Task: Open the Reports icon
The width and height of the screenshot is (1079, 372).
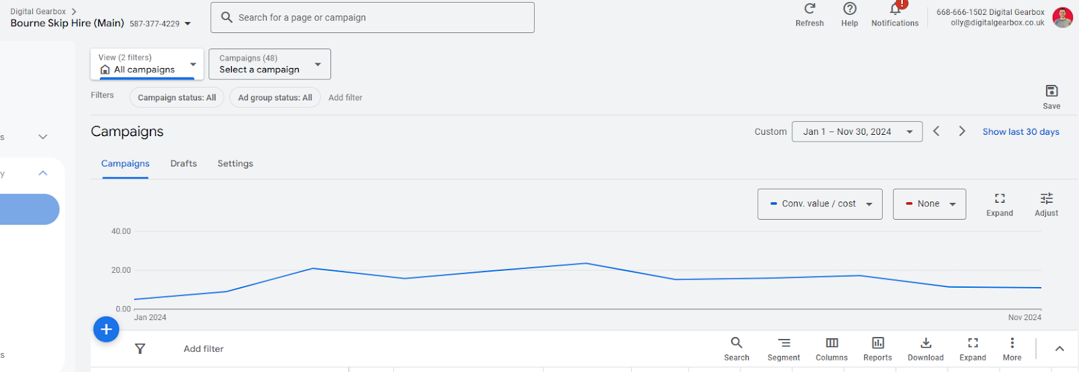Action: point(877,344)
